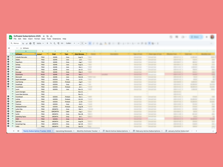Open filter dropdown on Software header
Screen dimensions: 223x167
[x=35, y=54]
